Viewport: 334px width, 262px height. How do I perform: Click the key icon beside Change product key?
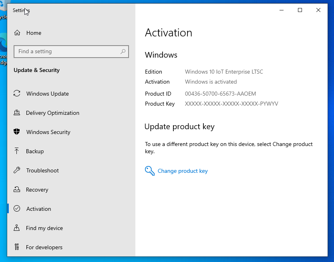[x=150, y=171]
